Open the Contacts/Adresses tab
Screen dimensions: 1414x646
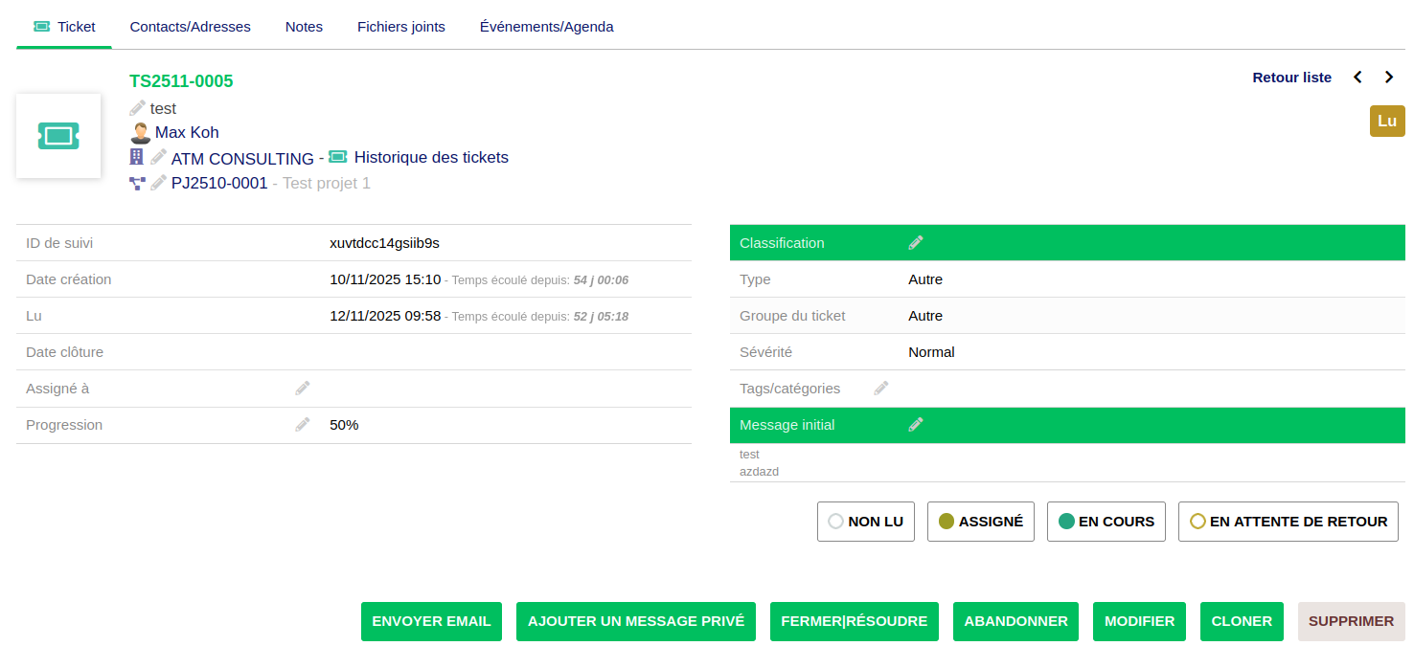click(x=190, y=27)
